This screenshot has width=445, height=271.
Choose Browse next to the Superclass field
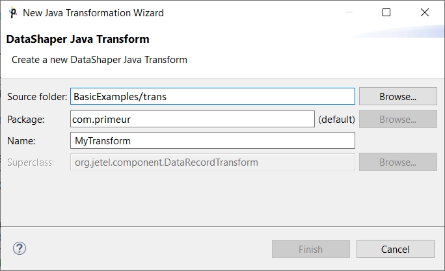(398, 162)
